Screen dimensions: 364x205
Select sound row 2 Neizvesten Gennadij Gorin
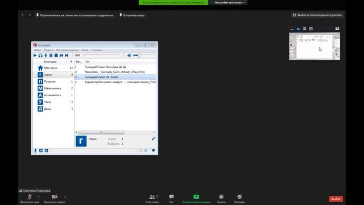[x=115, y=72]
